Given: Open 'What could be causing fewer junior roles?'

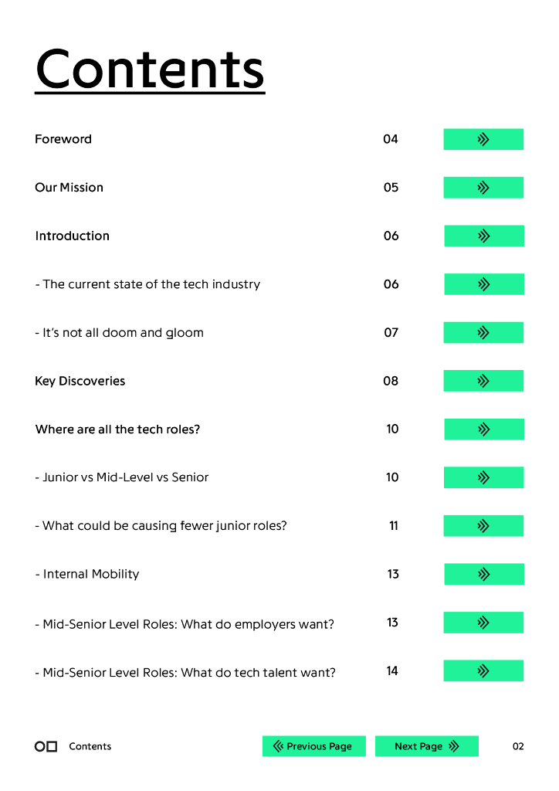Looking at the screenshot, I should point(161,526).
